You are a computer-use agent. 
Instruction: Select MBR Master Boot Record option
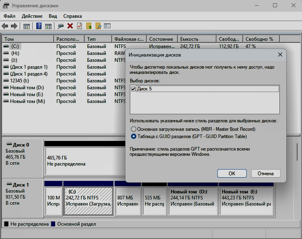(x=134, y=129)
